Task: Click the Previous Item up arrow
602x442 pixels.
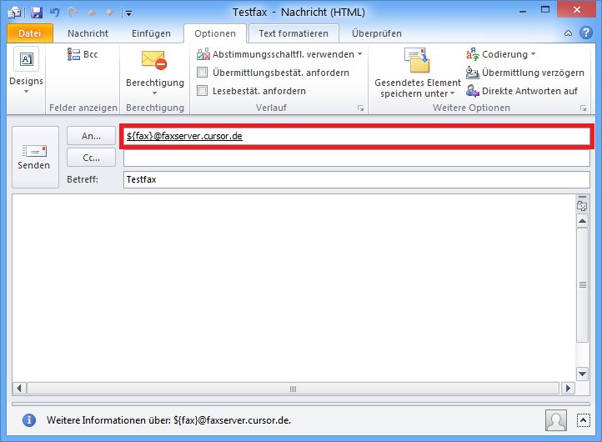Action: tap(92, 13)
